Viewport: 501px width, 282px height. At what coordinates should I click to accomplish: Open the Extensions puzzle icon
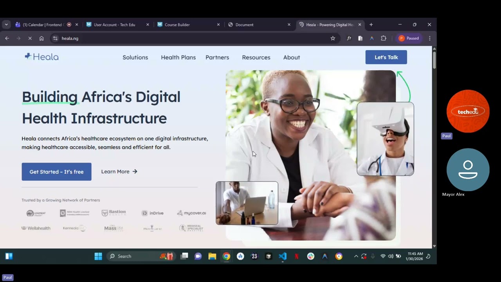pyautogui.click(x=384, y=38)
